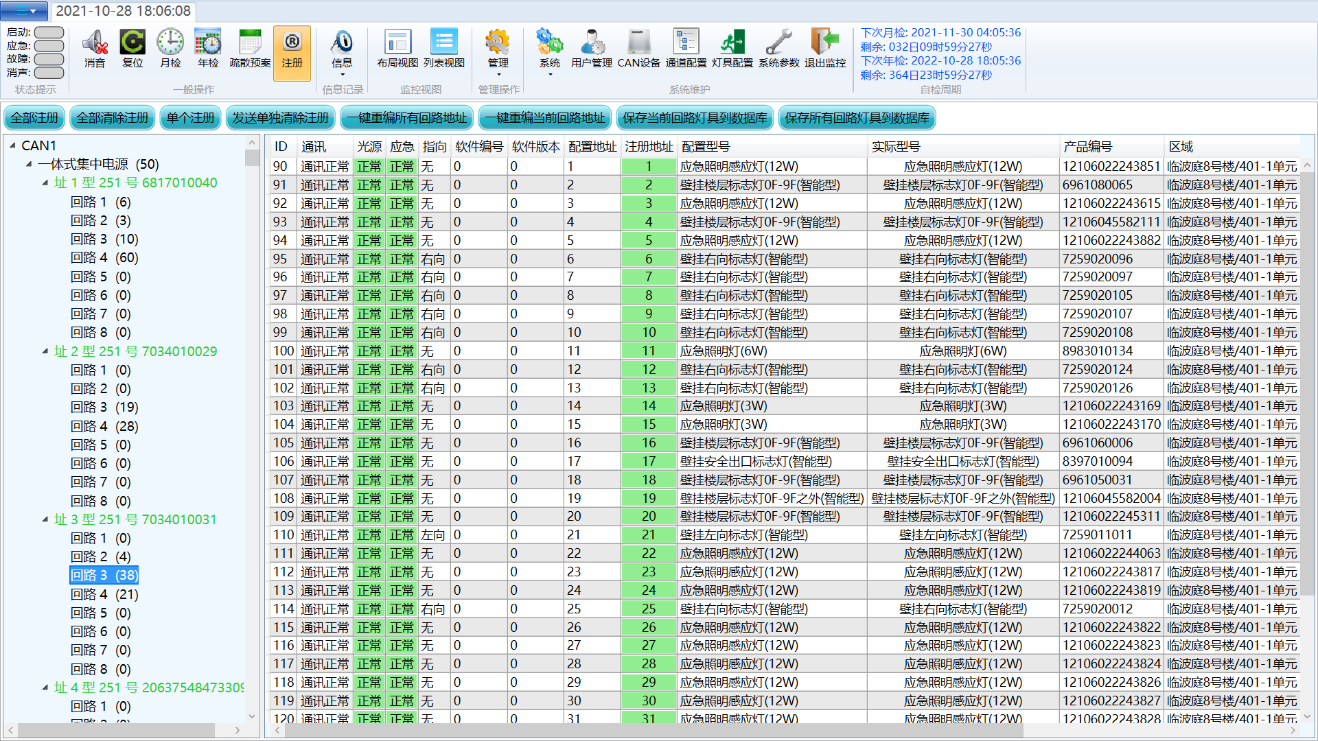Click 退出监控 exit monitoring icon
Screen dimensions: 1318x741
coord(824,43)
